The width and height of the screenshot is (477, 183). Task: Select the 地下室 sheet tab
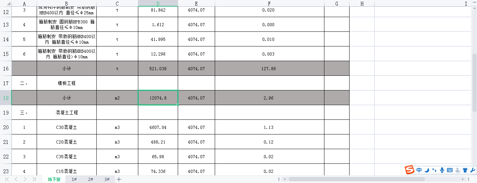pyautogui.click(x=54, y=179)
